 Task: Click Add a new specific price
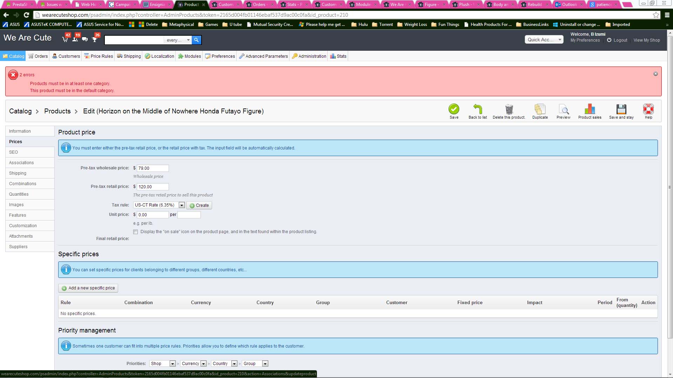point(88,288)
